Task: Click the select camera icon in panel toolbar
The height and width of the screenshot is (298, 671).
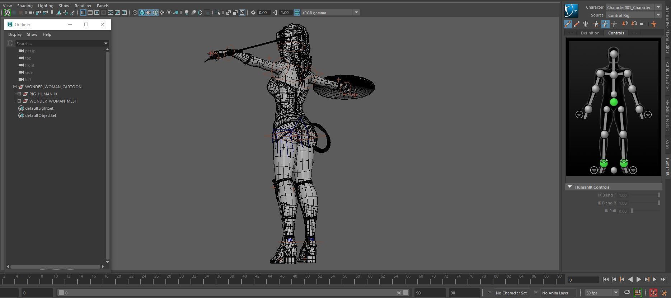Action: coord(31,13)
